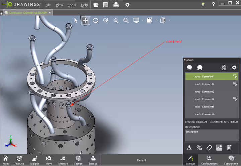Click the Move button
241x166 pixels.
click(49, 160)
